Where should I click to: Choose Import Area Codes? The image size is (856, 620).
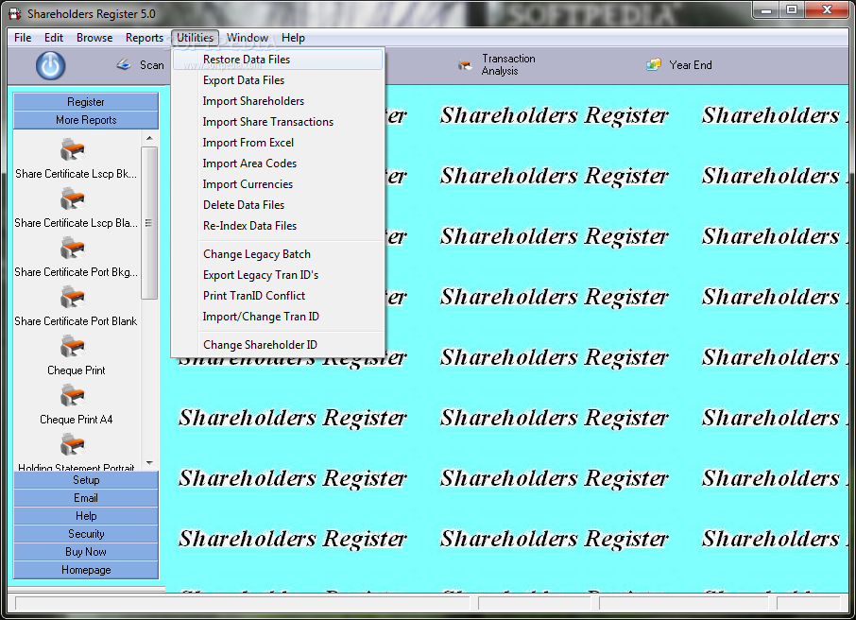pos(278,164)
